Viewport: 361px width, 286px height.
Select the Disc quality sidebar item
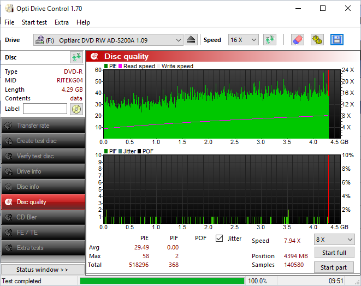click(x=43, y=202)
